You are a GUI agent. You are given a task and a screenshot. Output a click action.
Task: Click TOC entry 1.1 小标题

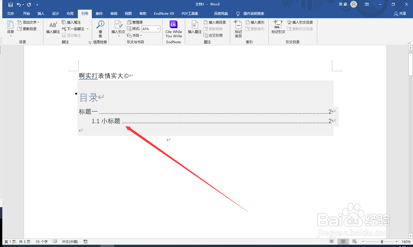coord(106,121)
